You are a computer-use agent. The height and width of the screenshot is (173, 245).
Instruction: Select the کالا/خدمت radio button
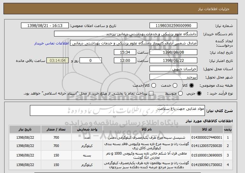pos(154,85)
